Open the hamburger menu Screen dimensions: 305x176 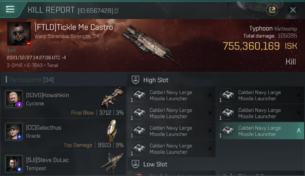pyautogui.click(x=10, y=9)
